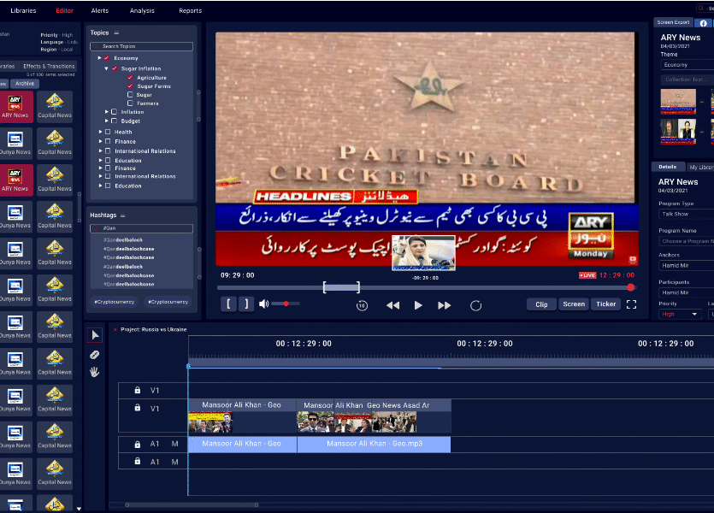
Task: Open the Priority dropdown showing High
Action: 680,314
